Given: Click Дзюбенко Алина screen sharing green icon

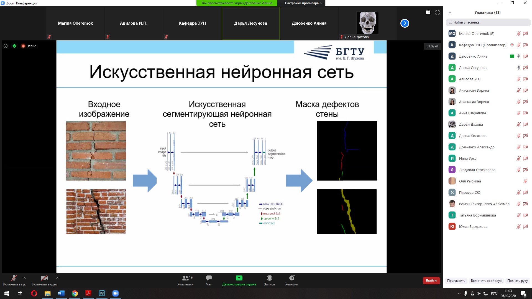Looking at the screenshot, I should [512, 56].
